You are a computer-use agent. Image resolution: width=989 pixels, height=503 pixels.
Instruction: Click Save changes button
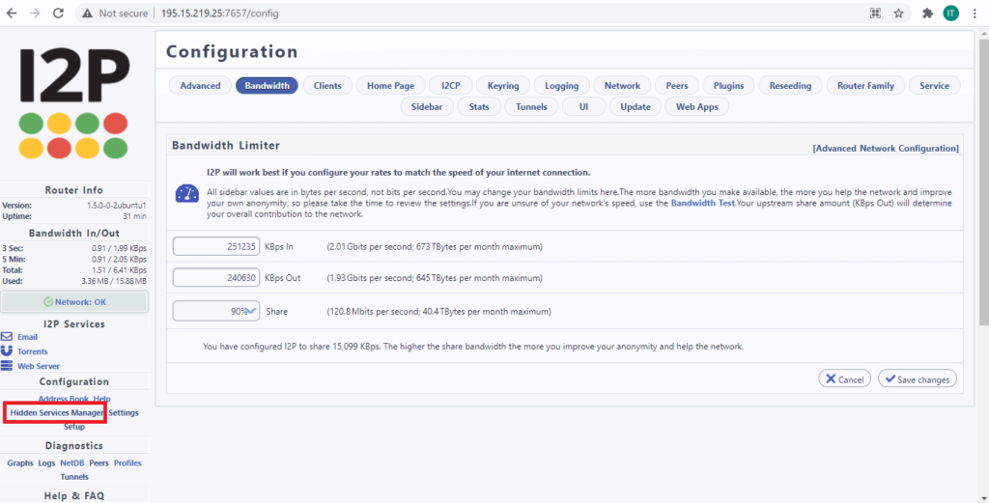[918, 378]
